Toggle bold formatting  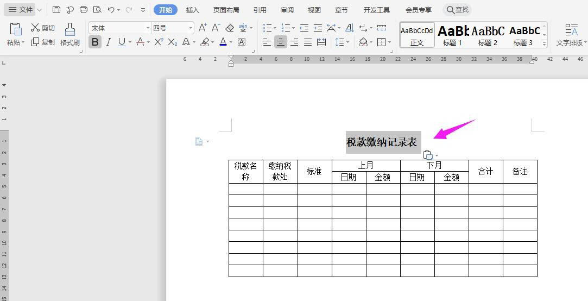95,42
